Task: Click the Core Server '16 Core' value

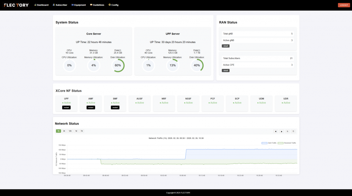Action: pos(69,53)
